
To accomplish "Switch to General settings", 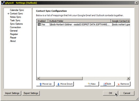I will pyautogui.click(x=14, y=31).
